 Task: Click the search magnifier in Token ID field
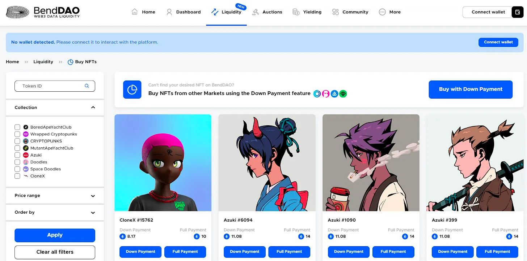point(87,86)
